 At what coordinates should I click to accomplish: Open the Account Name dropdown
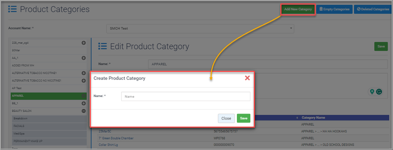(x=200, y=28)
